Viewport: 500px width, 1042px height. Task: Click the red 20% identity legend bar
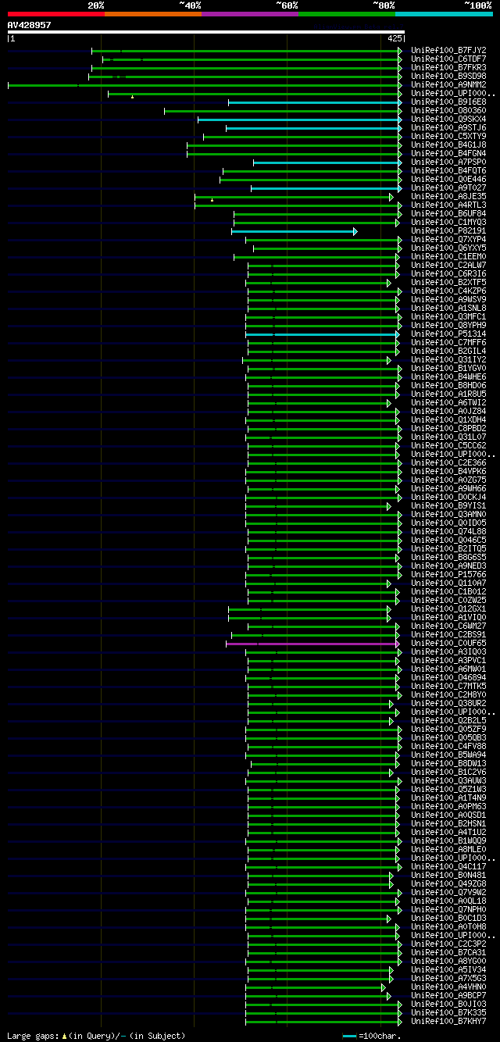(x=56, y=14)
